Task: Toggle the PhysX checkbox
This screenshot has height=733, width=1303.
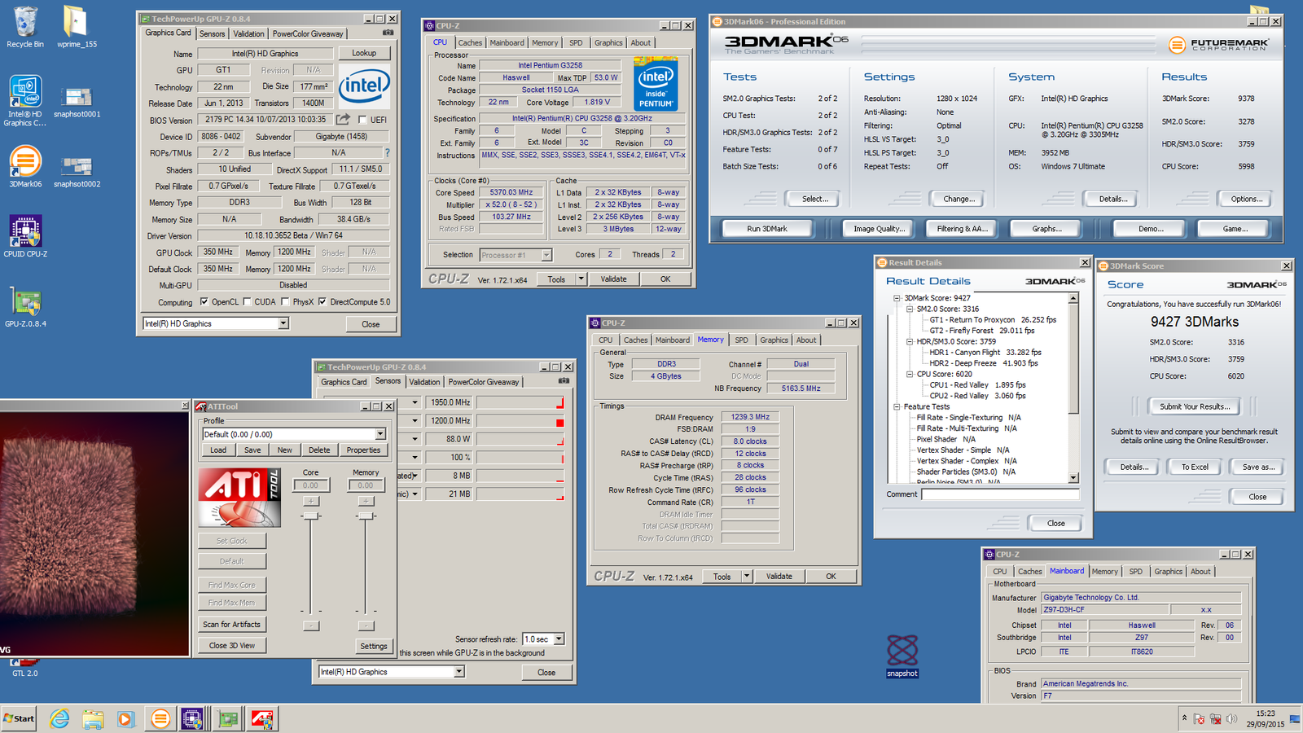Action: coord(285,302)
